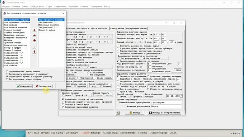Click the Сортировка button
The height and width of the screenshot is (137, 244).
pos(87,78)
